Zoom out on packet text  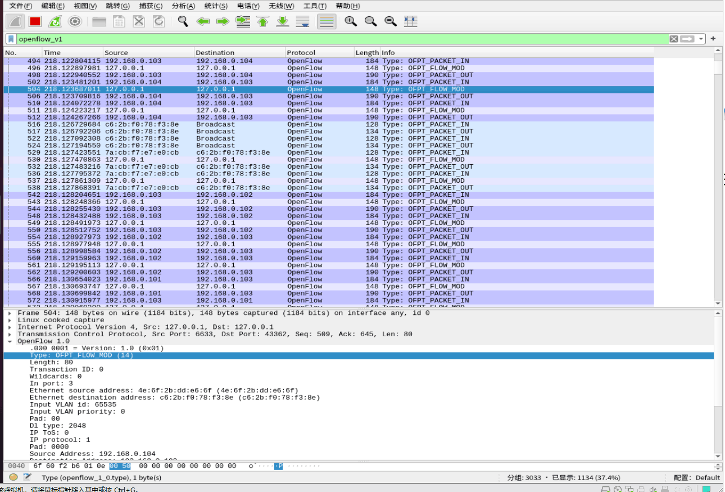[370, 21]
